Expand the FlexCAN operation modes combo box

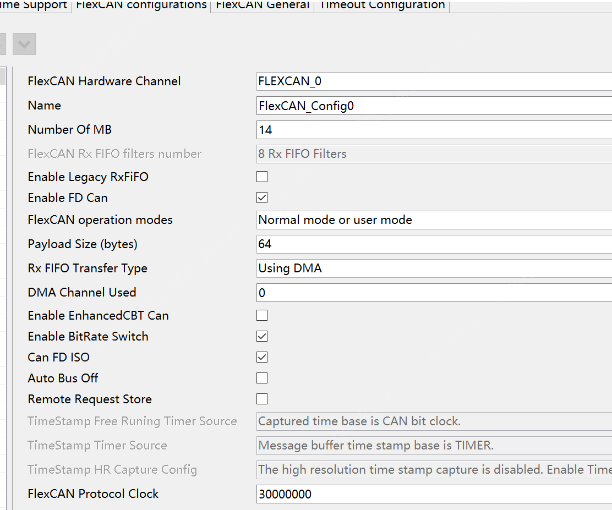[x=434, y=220]
